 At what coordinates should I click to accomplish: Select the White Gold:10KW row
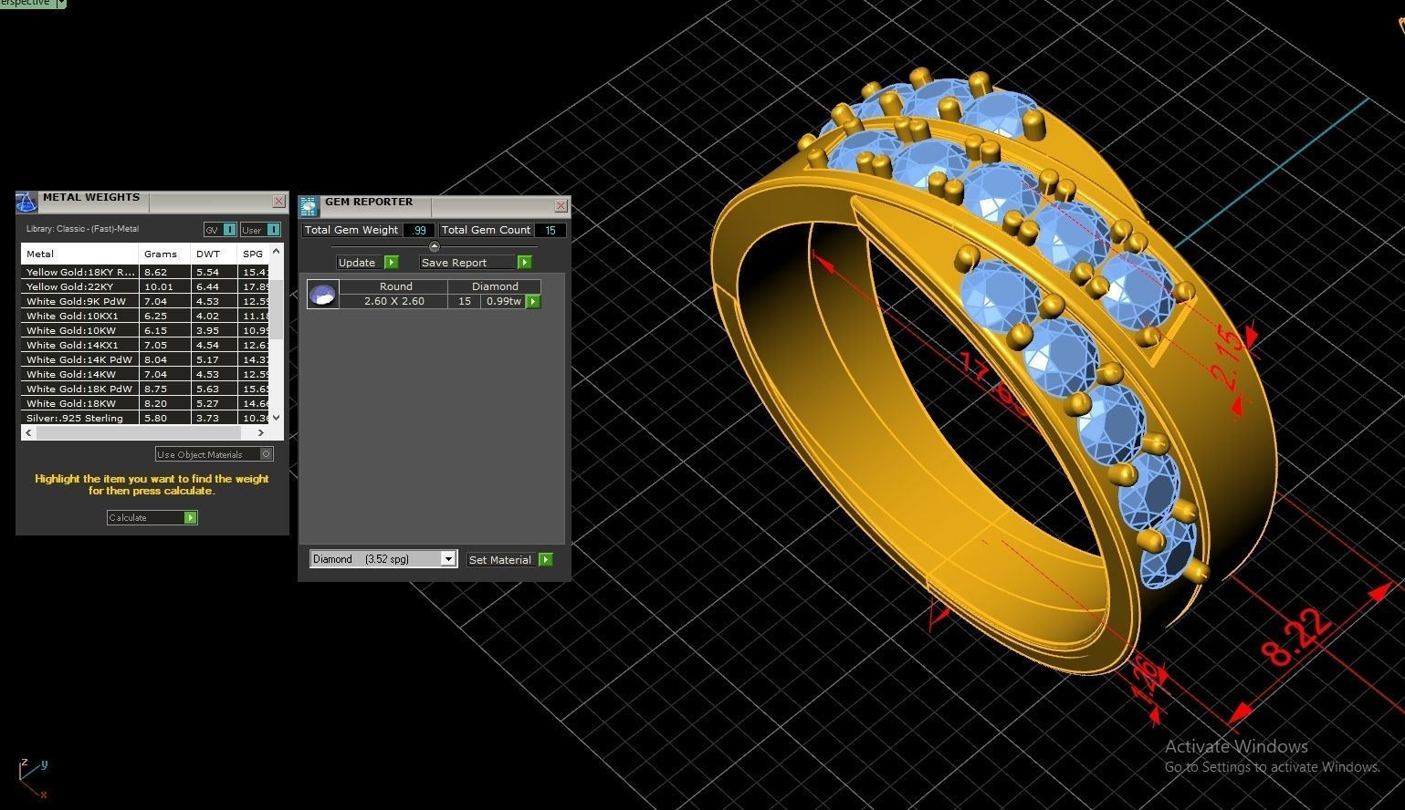coord(146,330)
